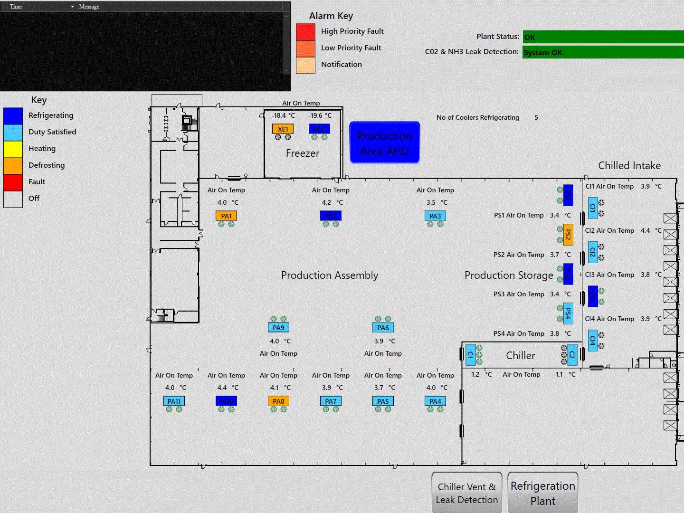Open Chiller Vent & Leak Detection
This screenshot has height=513, width=684.
466,493
